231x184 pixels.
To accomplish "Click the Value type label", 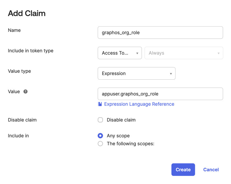I will tap(19, 71).
